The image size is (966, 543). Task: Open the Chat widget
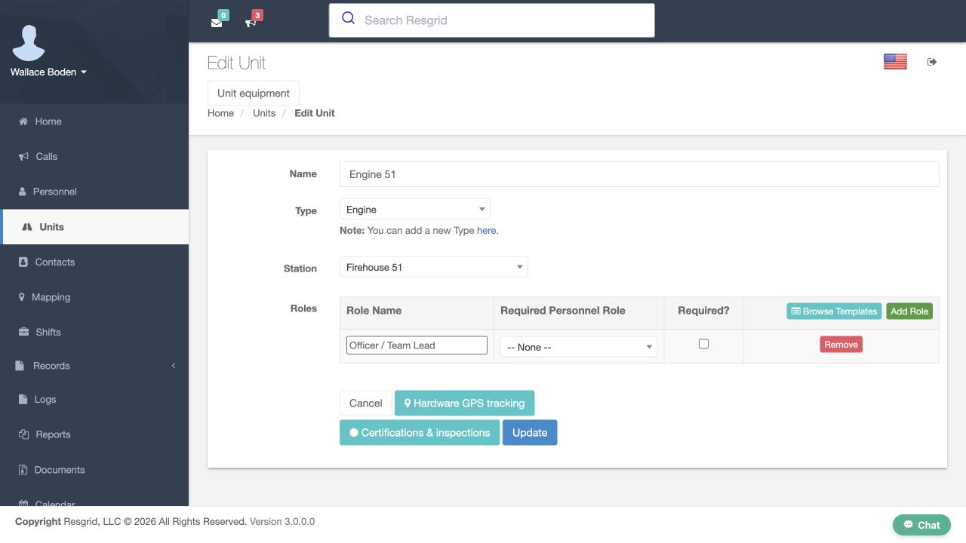921,525
